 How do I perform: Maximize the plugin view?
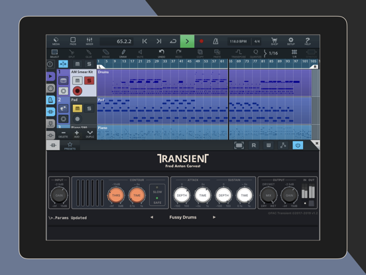[x=239, y=145]
